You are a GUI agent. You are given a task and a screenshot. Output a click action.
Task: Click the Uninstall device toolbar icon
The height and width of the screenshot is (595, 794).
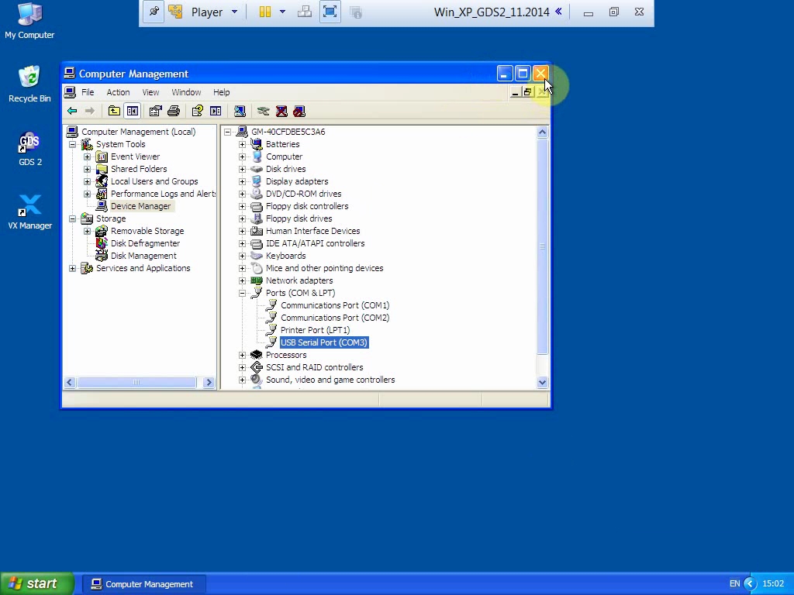(x=281, y=111)
